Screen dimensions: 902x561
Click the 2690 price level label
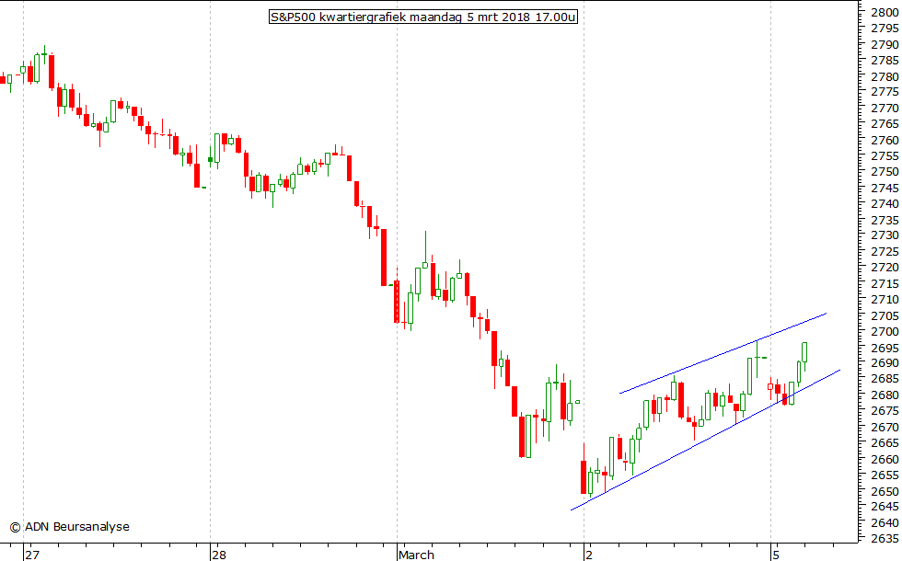(x=885, y=363)
